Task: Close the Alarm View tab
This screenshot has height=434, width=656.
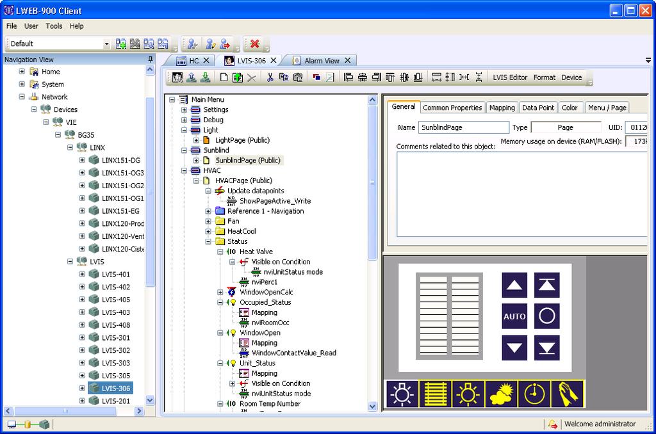Action: click(347, 60)
